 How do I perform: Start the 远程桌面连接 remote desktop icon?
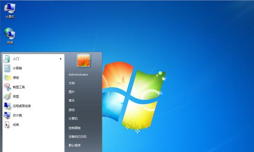pyautogui.click(x=8, y=106)
